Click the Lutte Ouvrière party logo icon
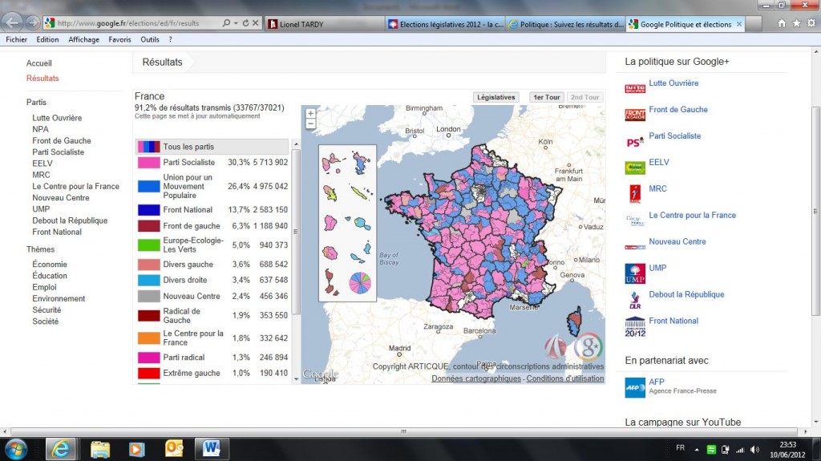 [635, 88]
